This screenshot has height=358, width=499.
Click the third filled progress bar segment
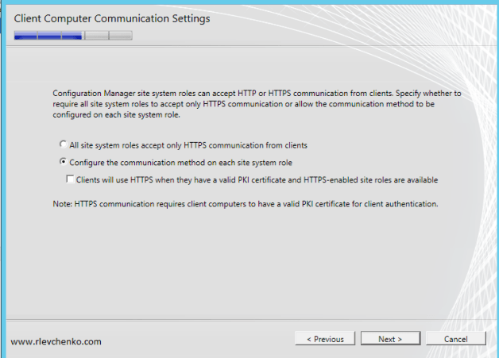[72, 35]
